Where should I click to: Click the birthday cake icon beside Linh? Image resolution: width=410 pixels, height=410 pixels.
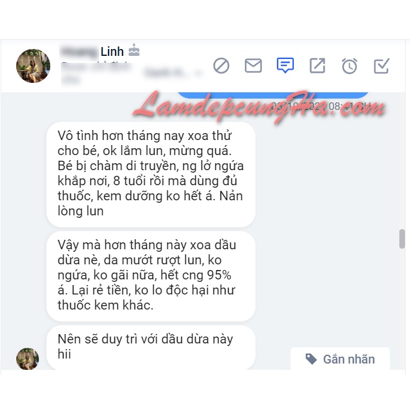[134, 50]
